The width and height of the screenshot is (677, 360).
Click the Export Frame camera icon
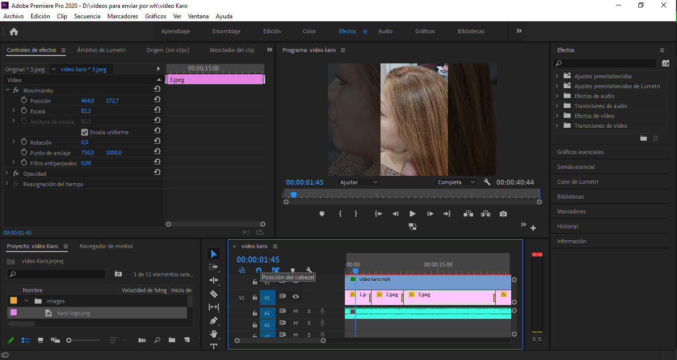pos(503,214)
